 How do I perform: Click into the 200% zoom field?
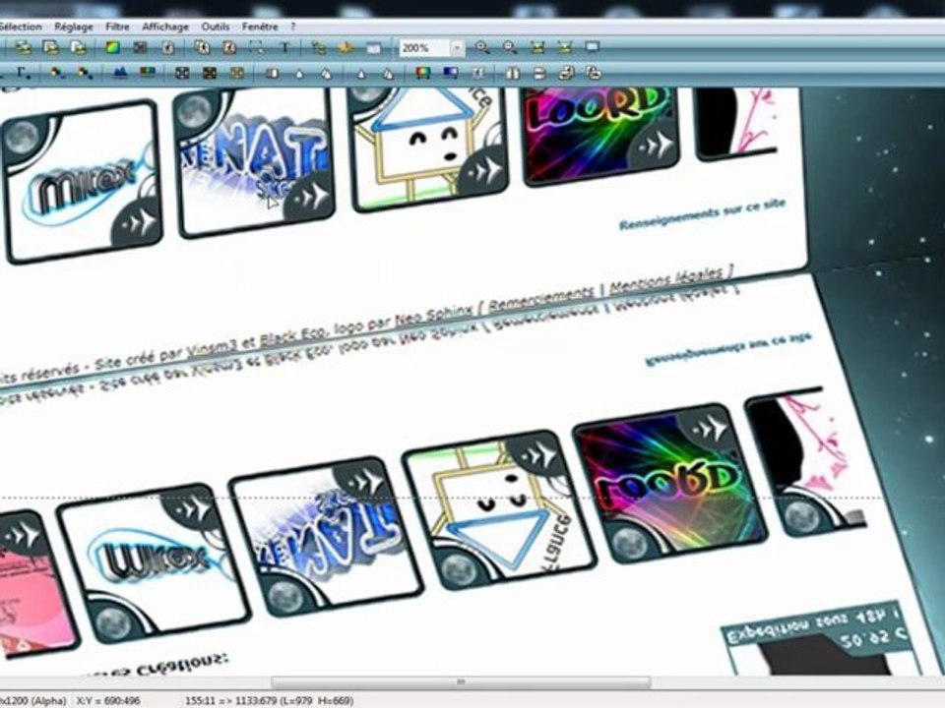pos(424,47)
